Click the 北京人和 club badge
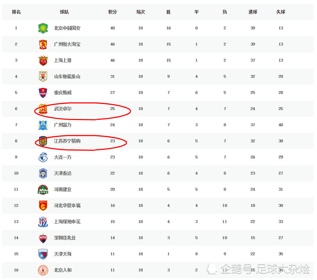The height and width of the screenshot is (280, 317). click(43, 270)
